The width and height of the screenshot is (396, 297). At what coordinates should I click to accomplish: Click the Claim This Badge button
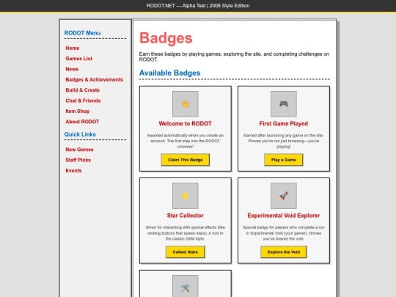pyautogui.click(x=185, y=160)
